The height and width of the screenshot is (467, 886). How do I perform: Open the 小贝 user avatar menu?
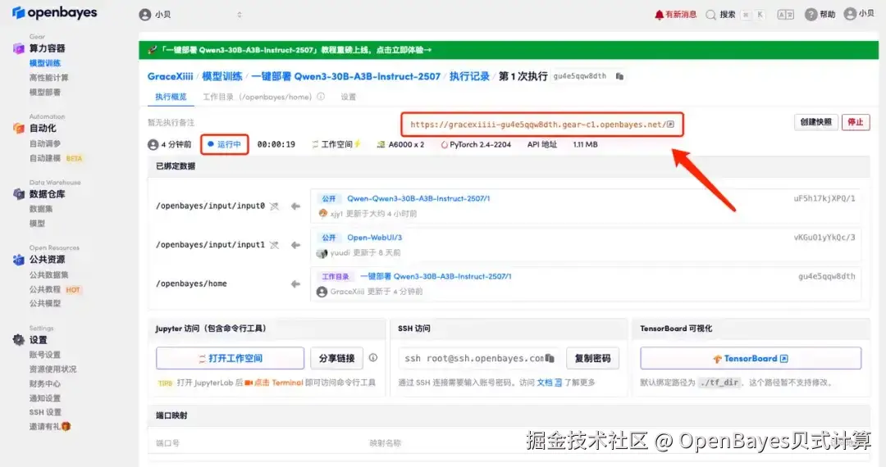(859, 14)
